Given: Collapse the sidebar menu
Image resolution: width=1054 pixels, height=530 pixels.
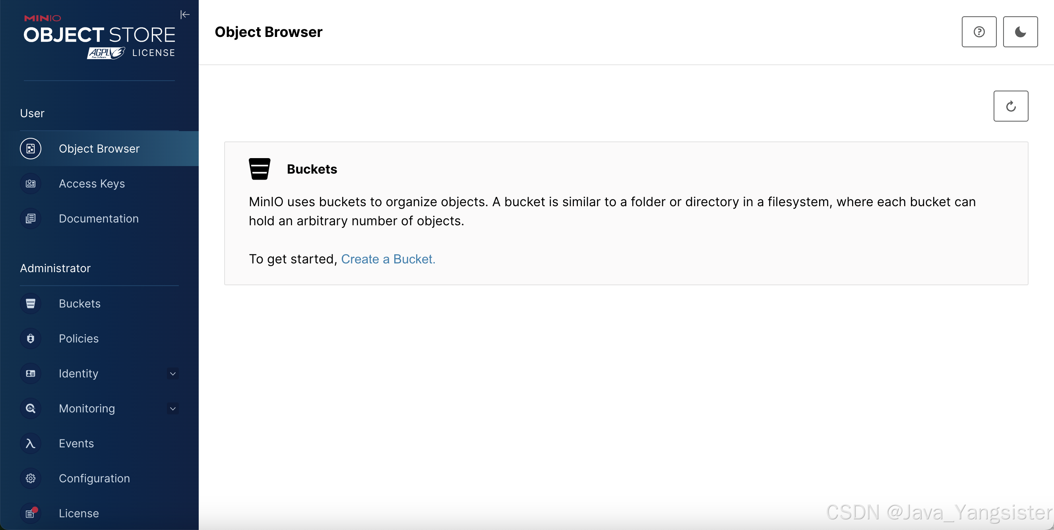Looking at the screenshot, I should 185,15.
